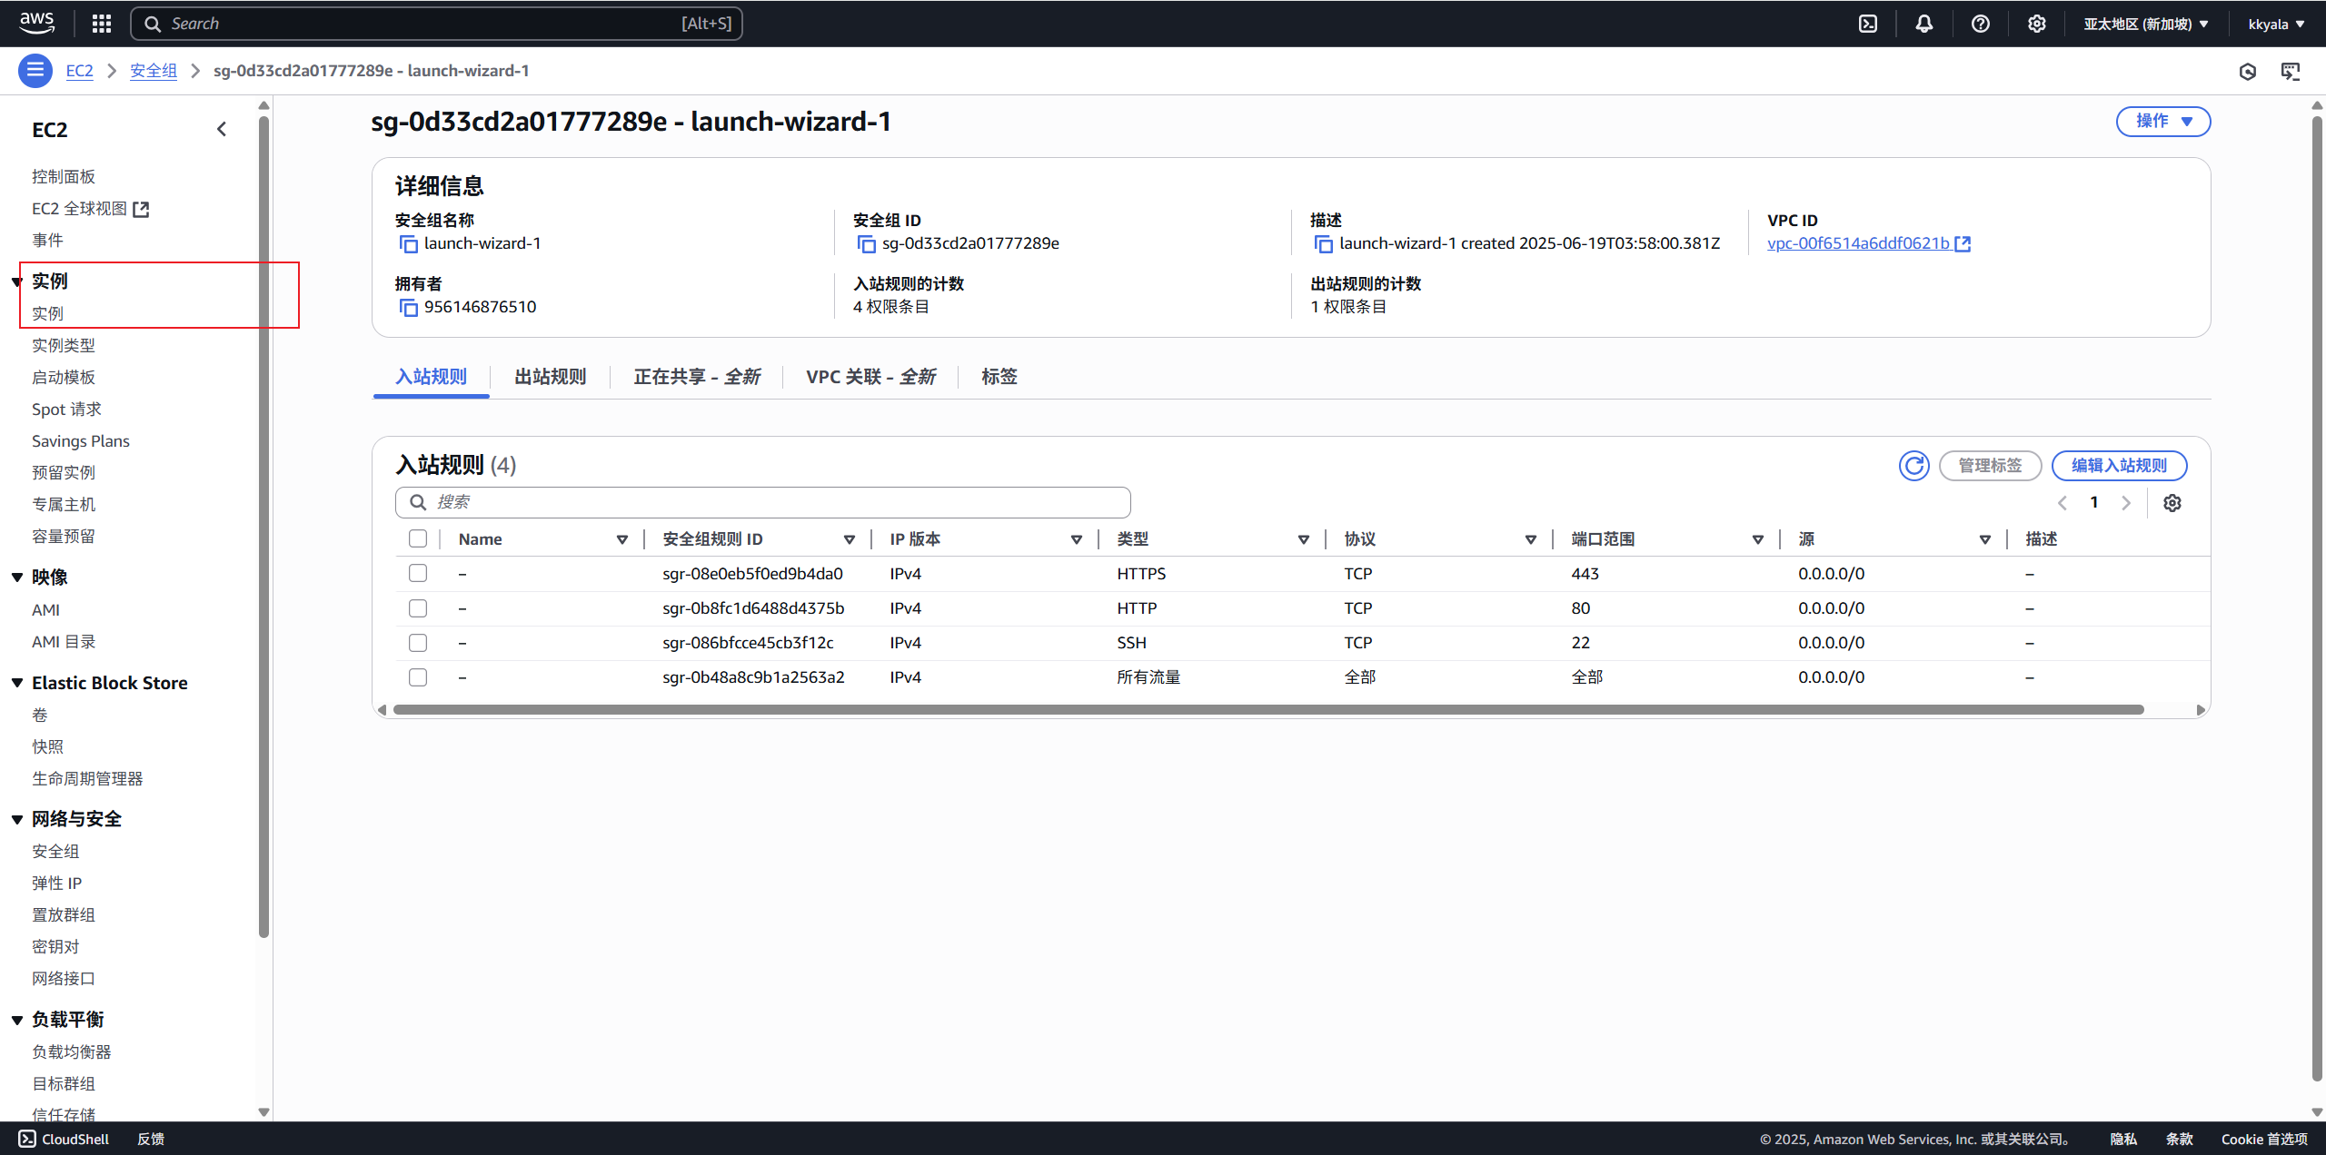Screen dimensions: 2326x1155
Task: Collapse the 实例 sidebar section
Action: 17,281
